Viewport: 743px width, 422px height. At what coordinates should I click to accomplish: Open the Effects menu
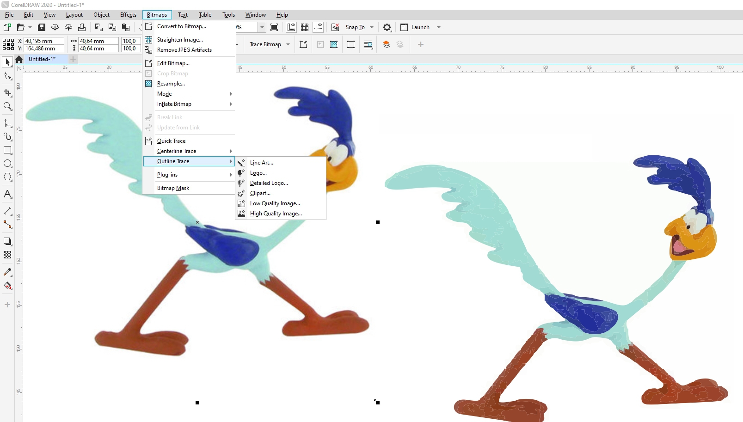pos(128,15)
